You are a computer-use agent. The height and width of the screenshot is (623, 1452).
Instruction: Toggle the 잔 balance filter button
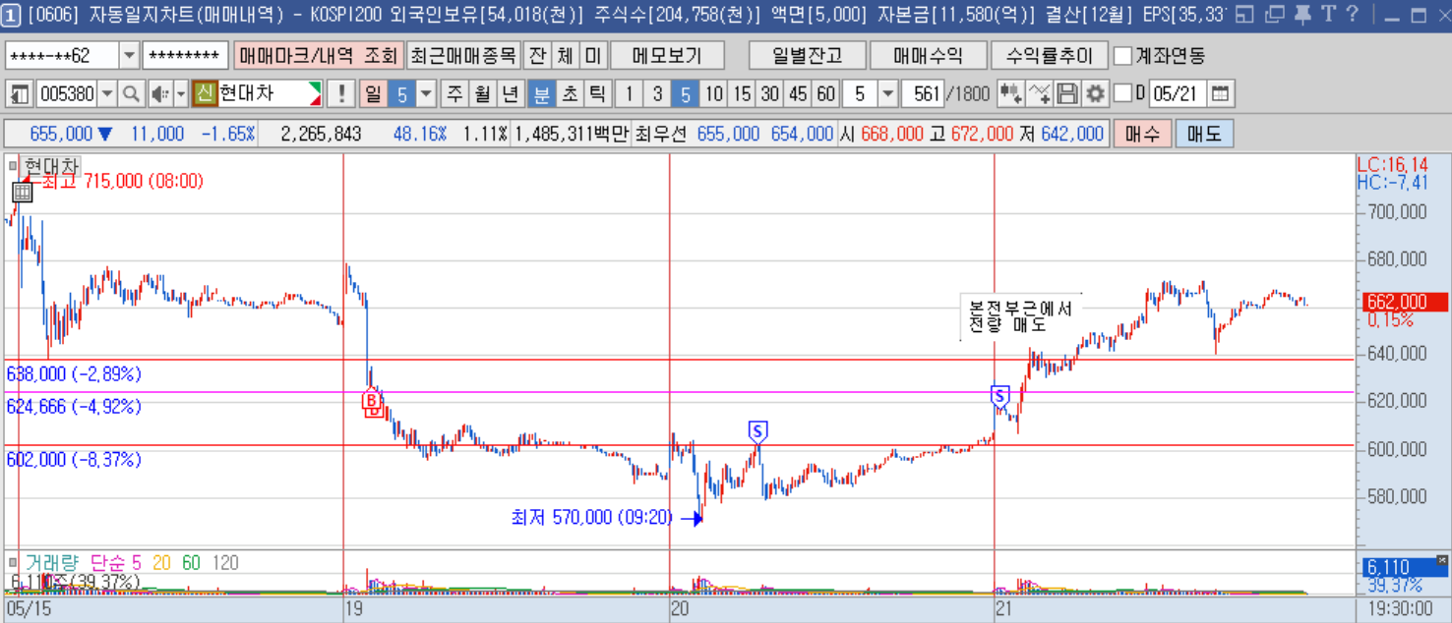(537, 56)
